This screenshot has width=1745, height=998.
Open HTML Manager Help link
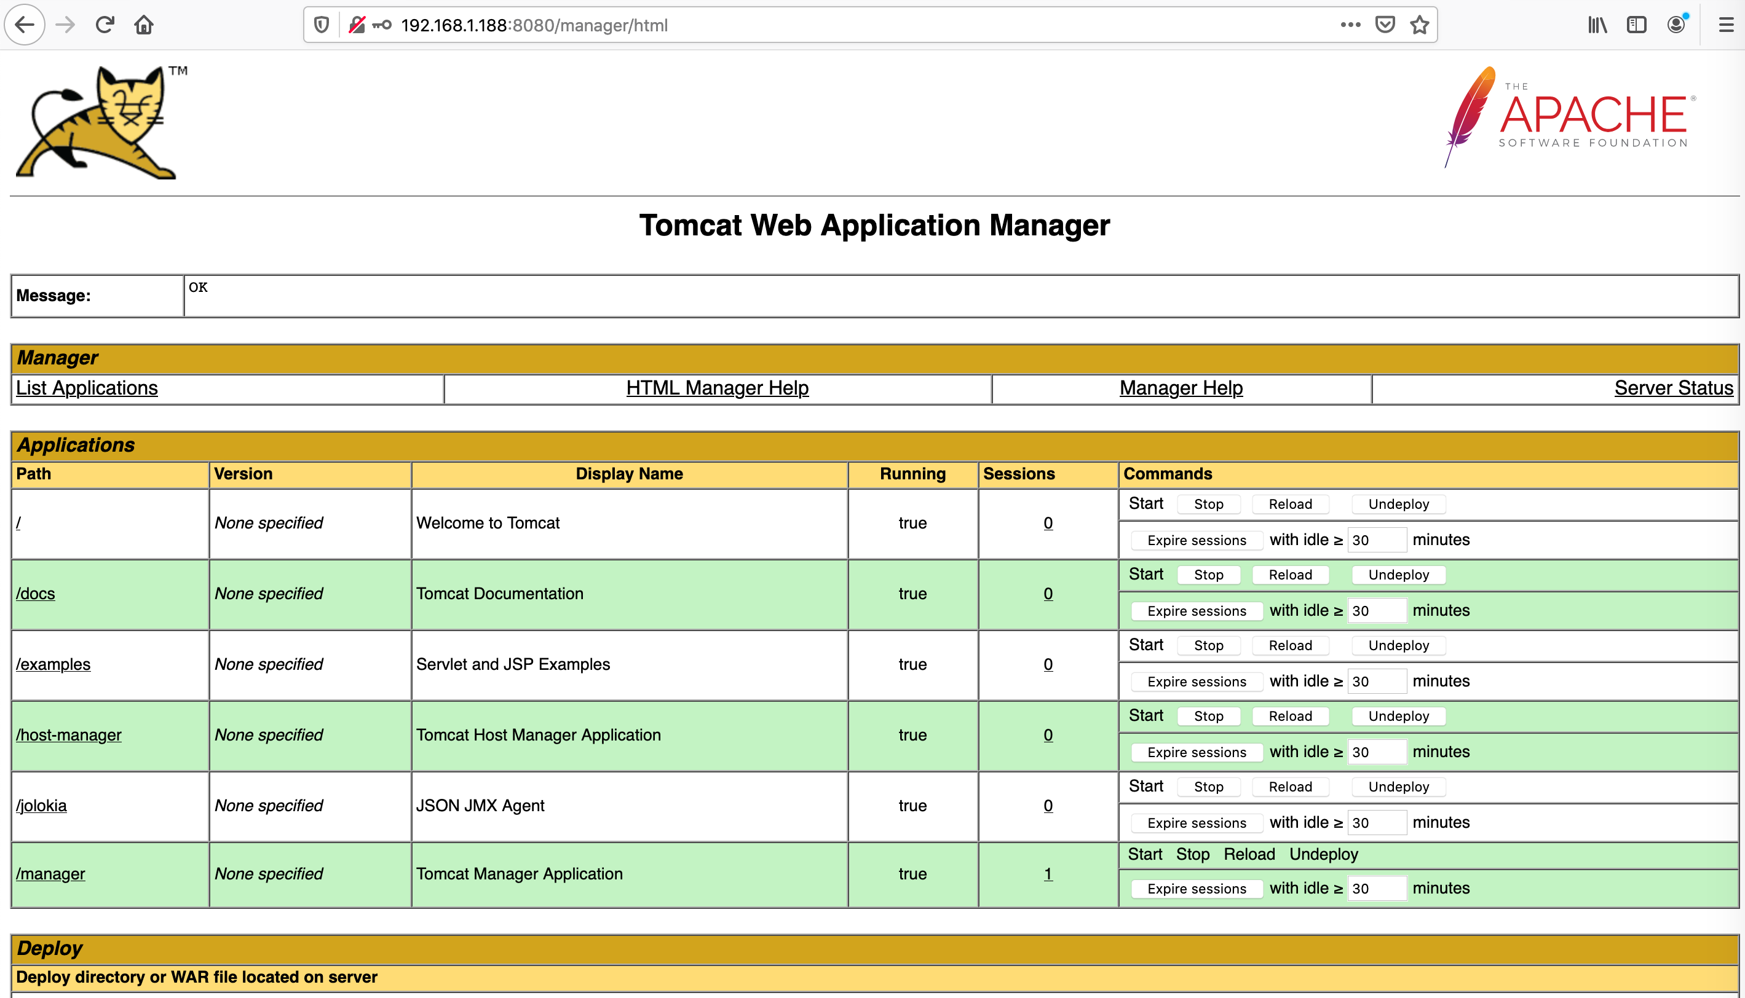pos(717,388)
